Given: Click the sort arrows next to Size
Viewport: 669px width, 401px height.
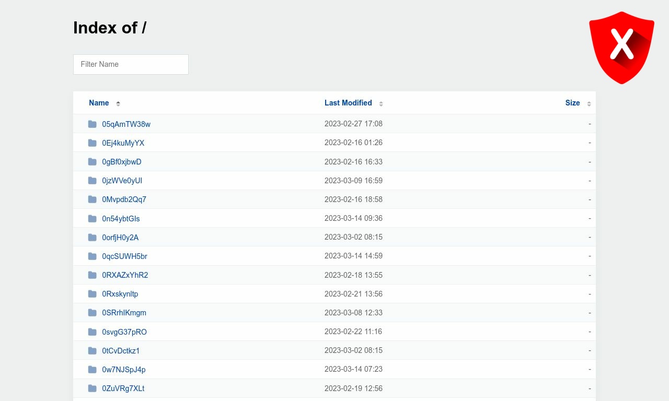Looking at the screenshot, I should (589, 103).
